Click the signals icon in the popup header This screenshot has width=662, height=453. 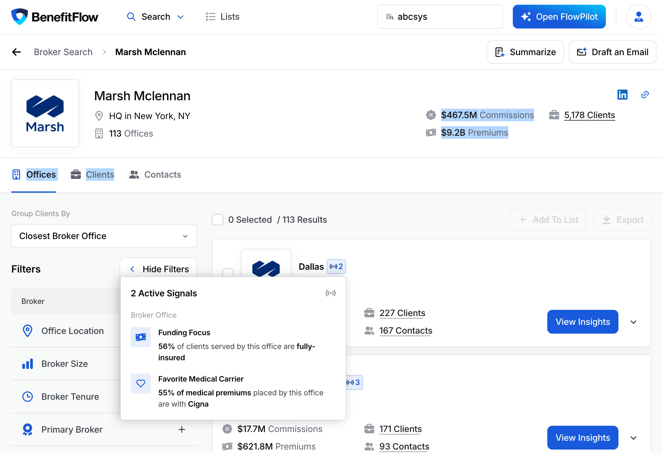330,293
